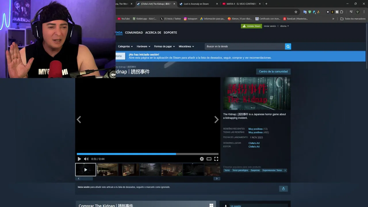The height and width of the screenshot is (207, 368).
Task: Bookmark this page with star icon
Action: pyautogui.click(x=296, y=12)
